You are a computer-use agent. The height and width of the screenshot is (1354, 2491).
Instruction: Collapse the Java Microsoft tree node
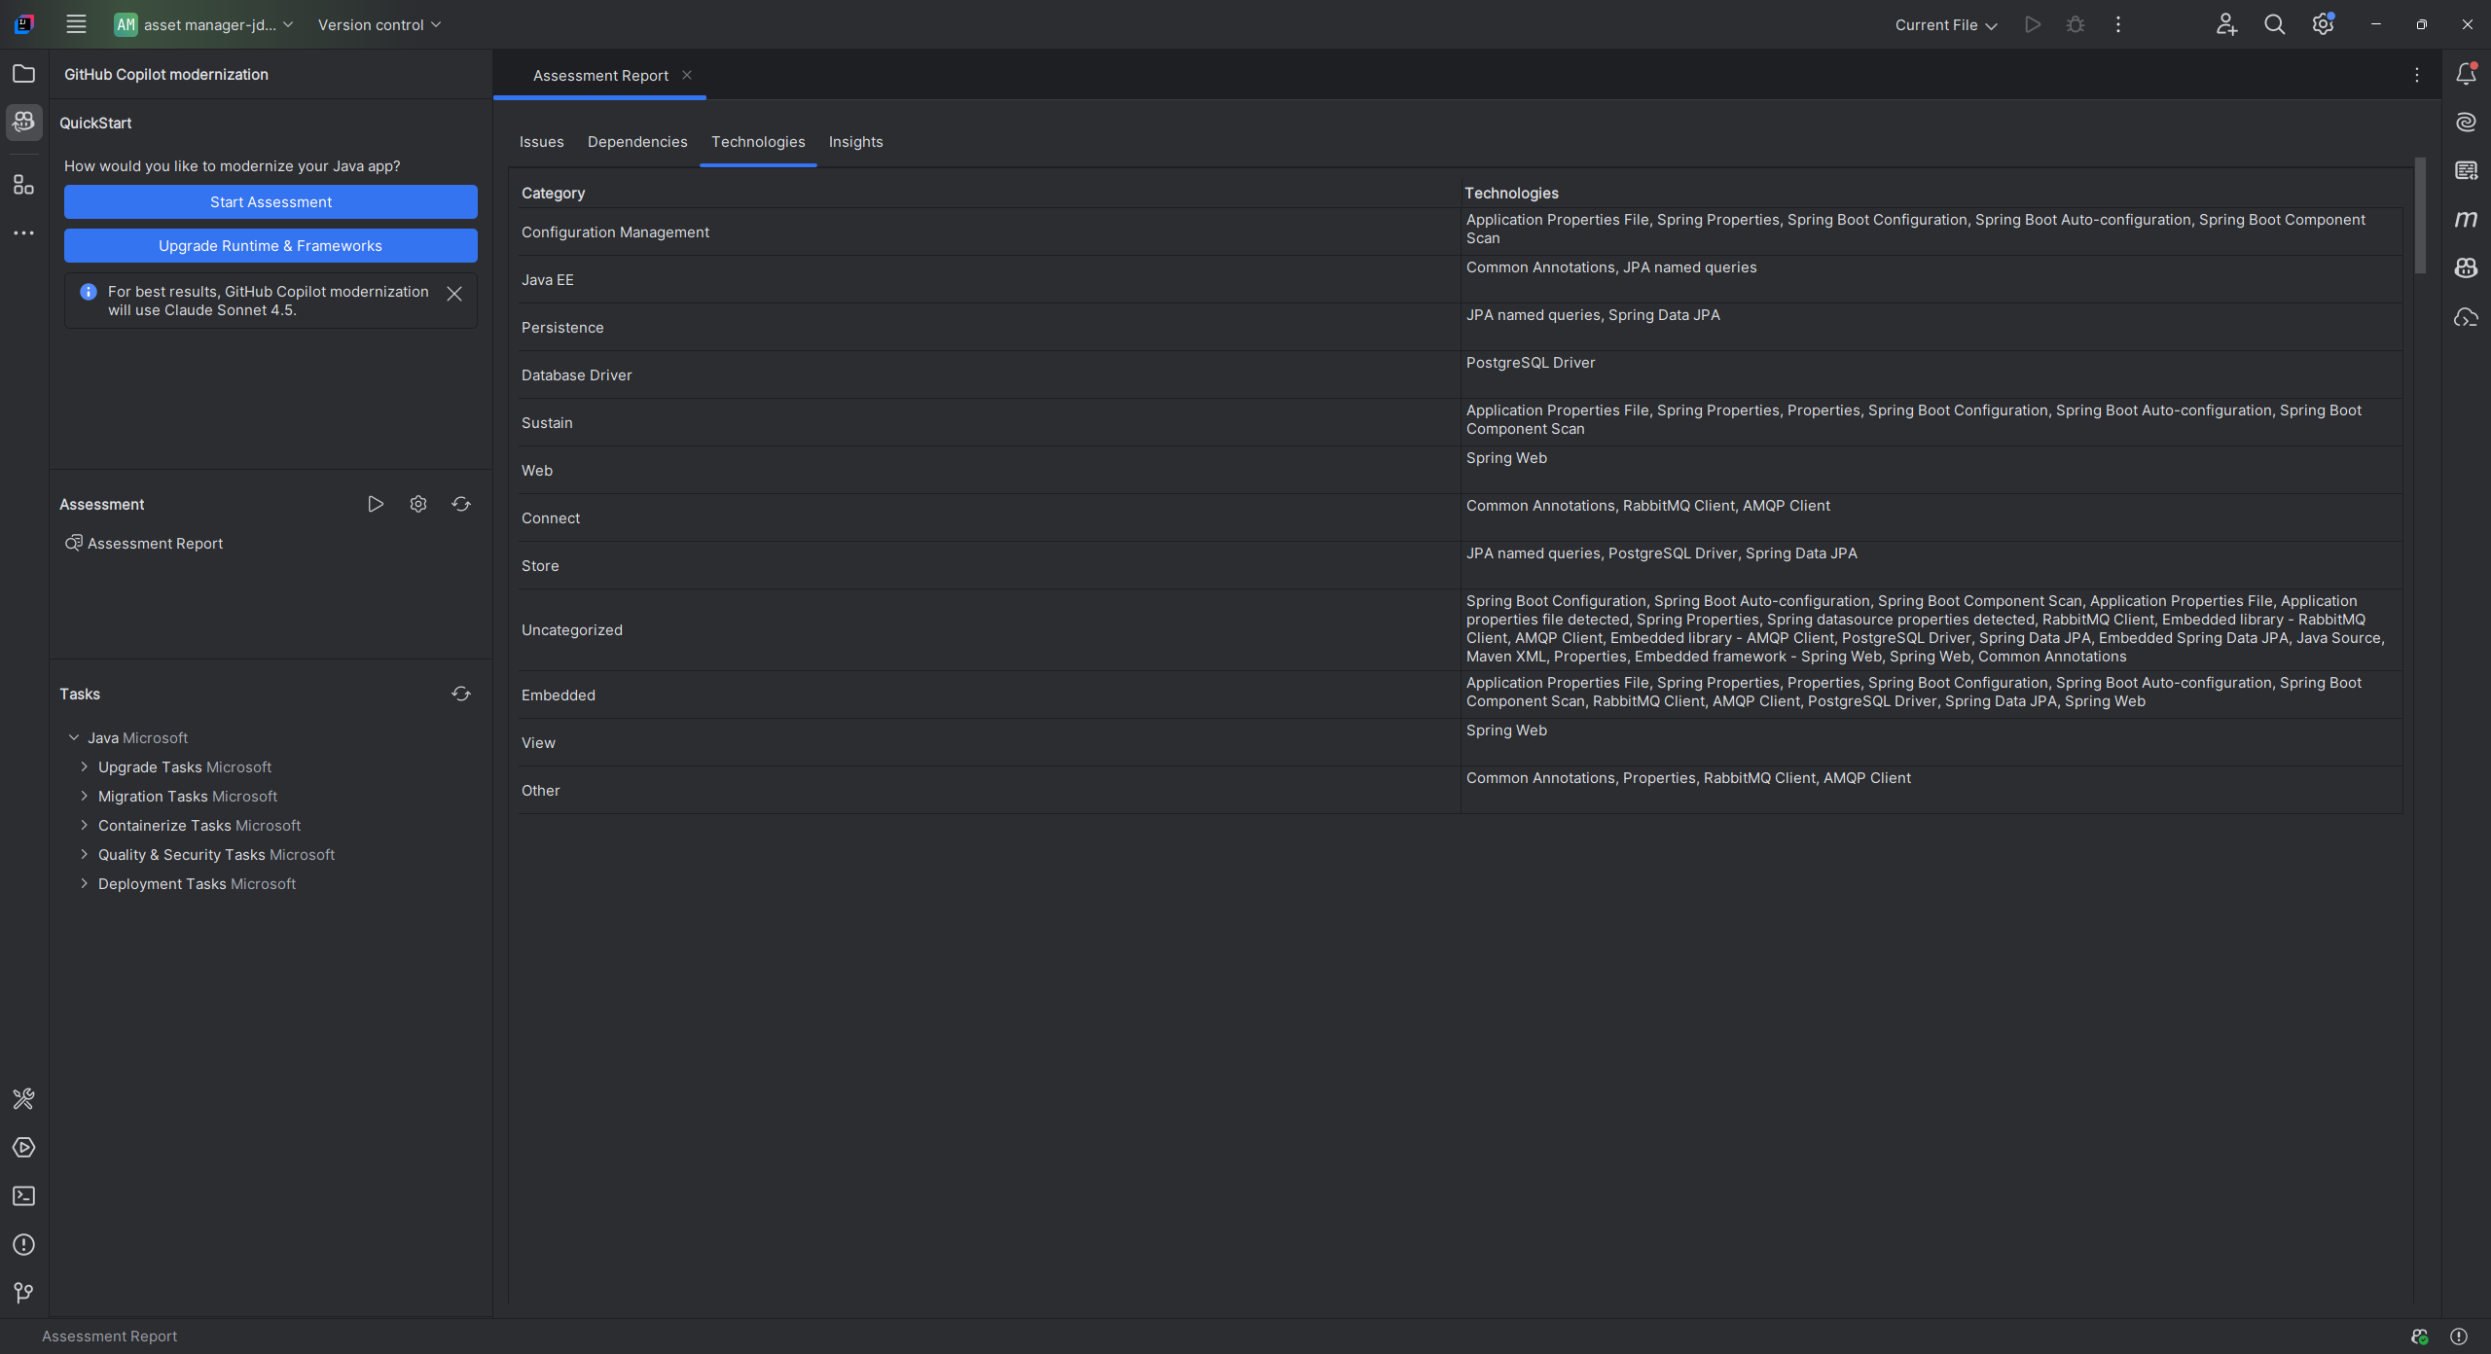tap(73, 738)
